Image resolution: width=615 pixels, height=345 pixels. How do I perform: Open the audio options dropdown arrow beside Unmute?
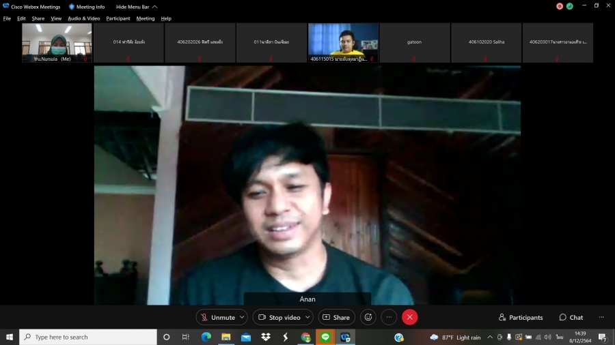pyautogui.click(x=242, y=317)
